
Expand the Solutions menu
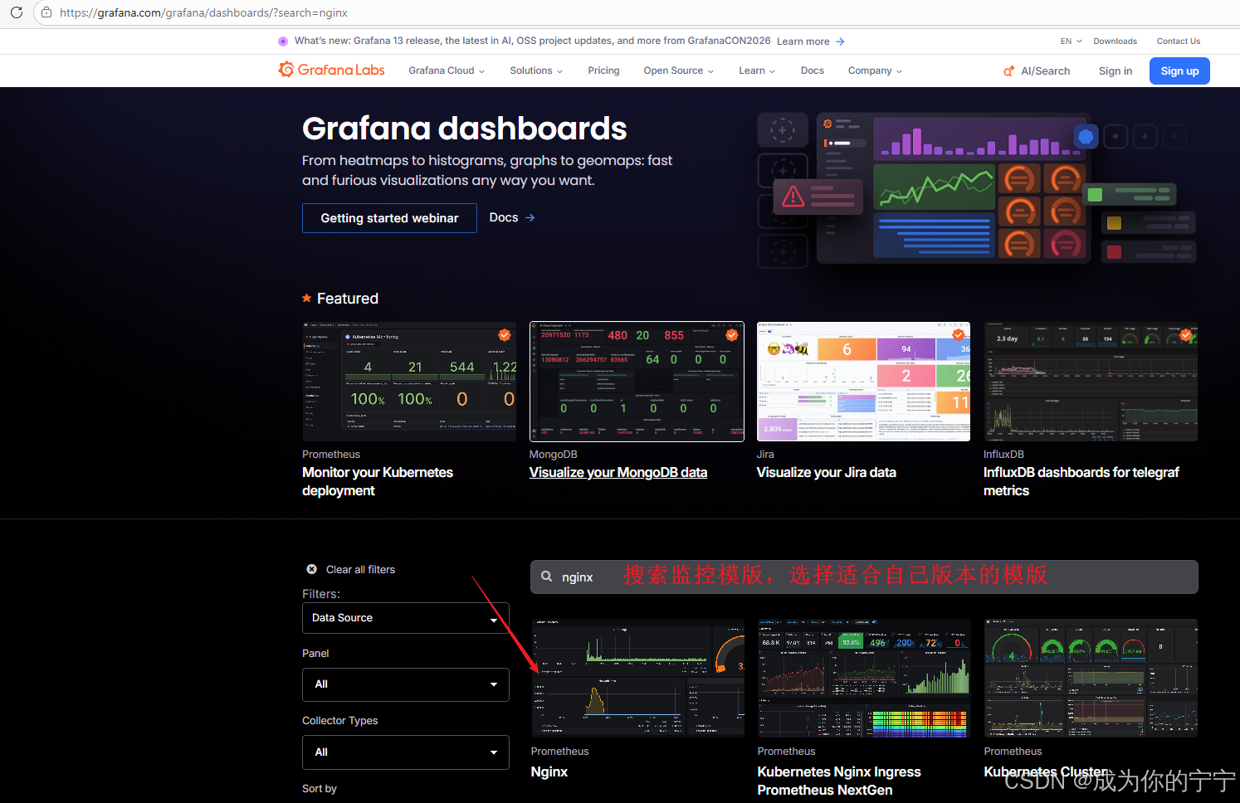click(536, 71)
